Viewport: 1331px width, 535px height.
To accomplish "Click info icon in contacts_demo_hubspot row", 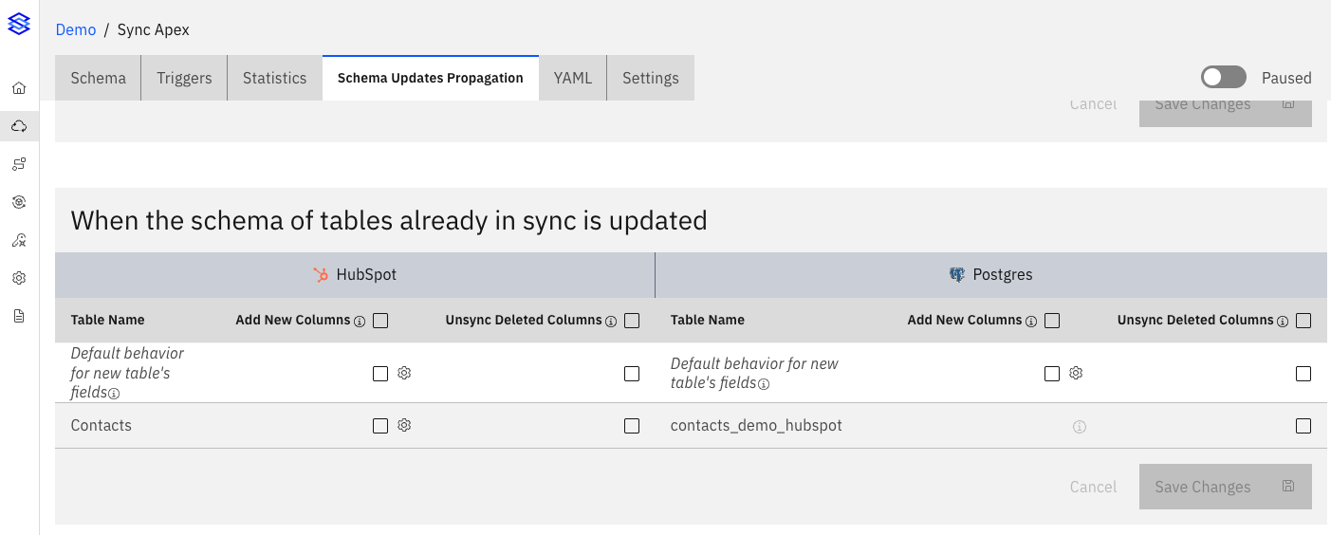I will 1079,427.
